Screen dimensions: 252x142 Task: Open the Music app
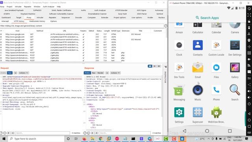198,93
